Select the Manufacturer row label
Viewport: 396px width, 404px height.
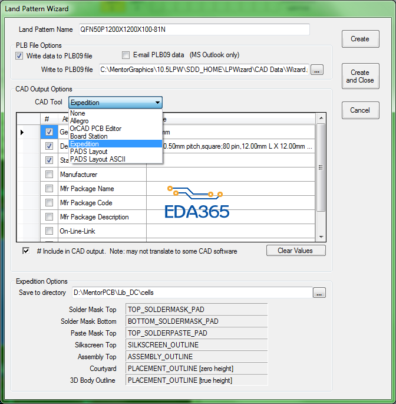click(x=78, y=175)
